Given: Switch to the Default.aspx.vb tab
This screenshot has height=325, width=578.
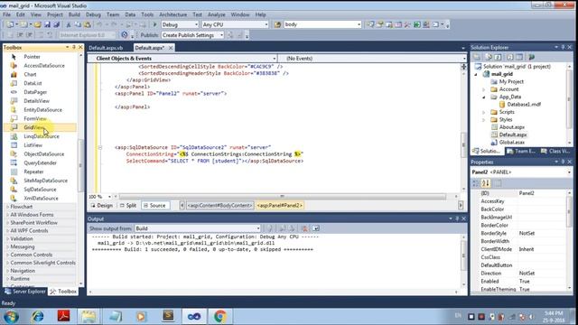Looking at the screenshot, I should pyautogui.click(x=107, y=48).
